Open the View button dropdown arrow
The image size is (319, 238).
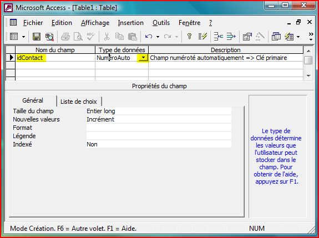tap(24, 37)
